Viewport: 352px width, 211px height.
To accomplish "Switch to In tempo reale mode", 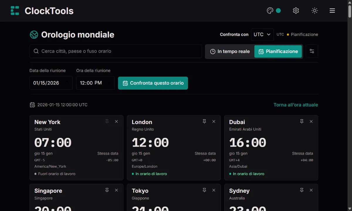I will click(230, 51).
